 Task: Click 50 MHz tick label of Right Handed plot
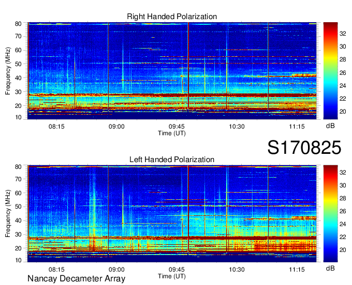point(18,64)
